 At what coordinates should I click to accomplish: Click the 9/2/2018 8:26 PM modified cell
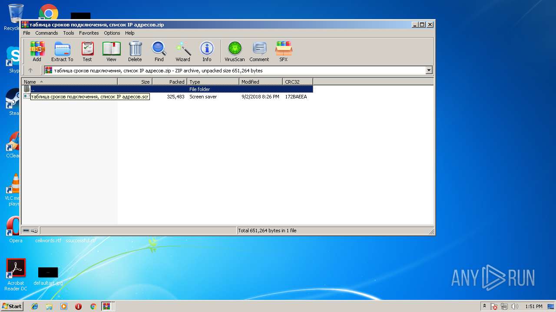pos(260,97)
